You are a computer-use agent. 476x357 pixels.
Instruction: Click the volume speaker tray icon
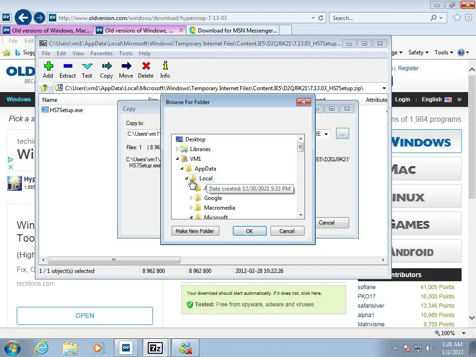pyautogui.click(x=429, y=348)
